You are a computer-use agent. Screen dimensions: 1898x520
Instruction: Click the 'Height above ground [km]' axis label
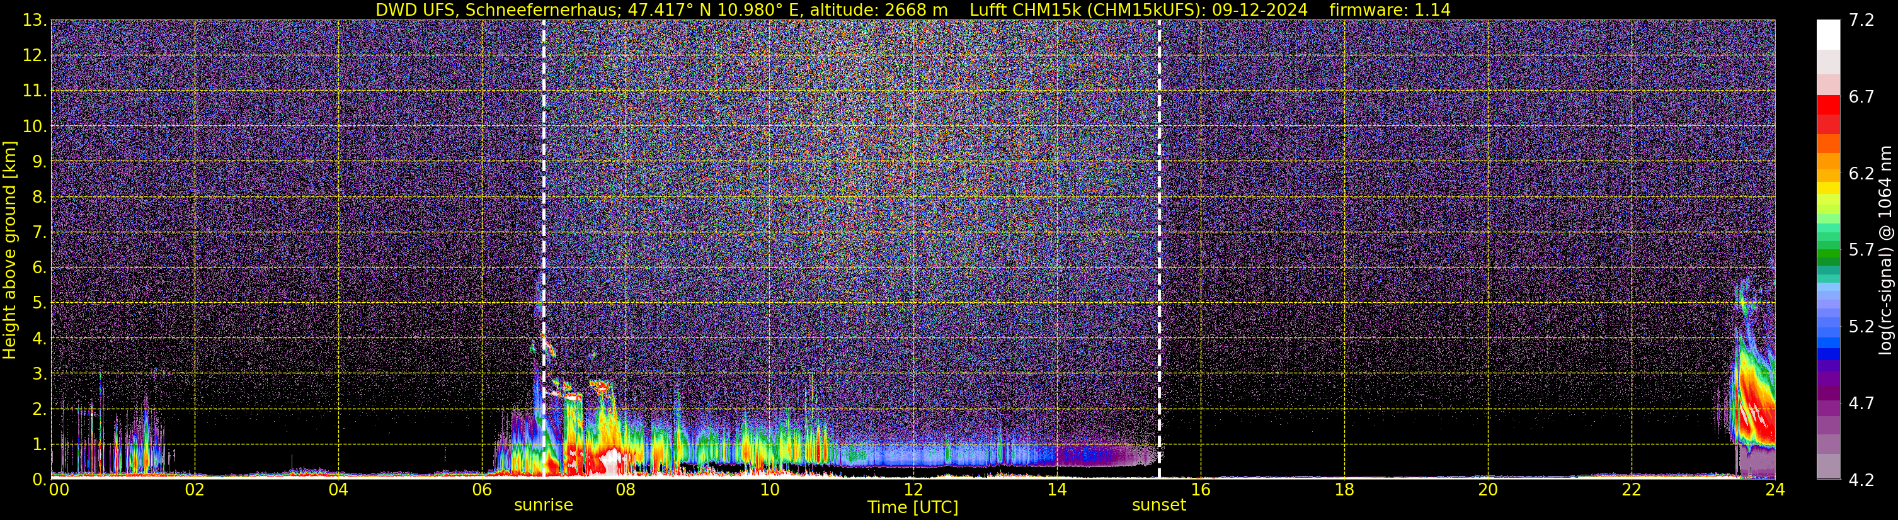pos(9,250)
